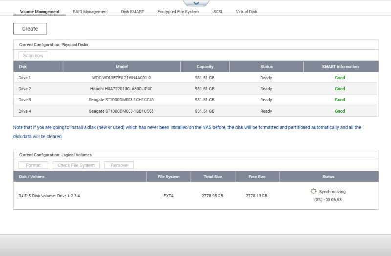Screen dimensions: 391x256
Task: Select the Drive 4 row label
Action: (x=24, y=111)
